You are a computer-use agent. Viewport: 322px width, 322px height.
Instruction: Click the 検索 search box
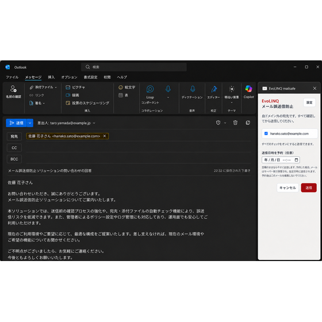(x=133, y=67)
